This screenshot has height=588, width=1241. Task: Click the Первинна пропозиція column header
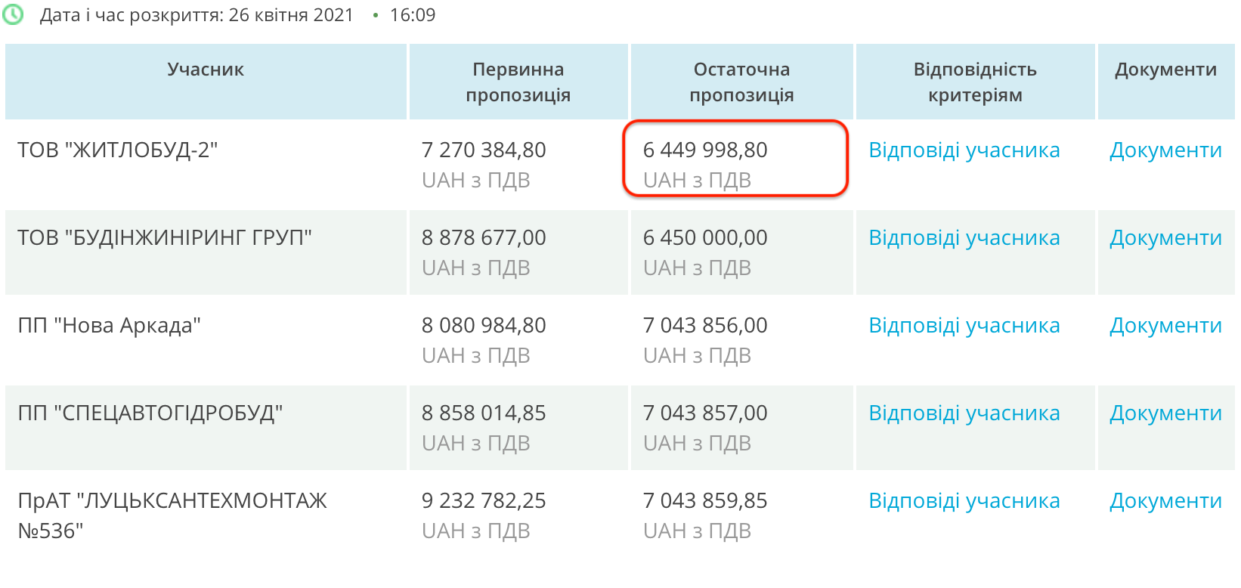pos(518,82)
